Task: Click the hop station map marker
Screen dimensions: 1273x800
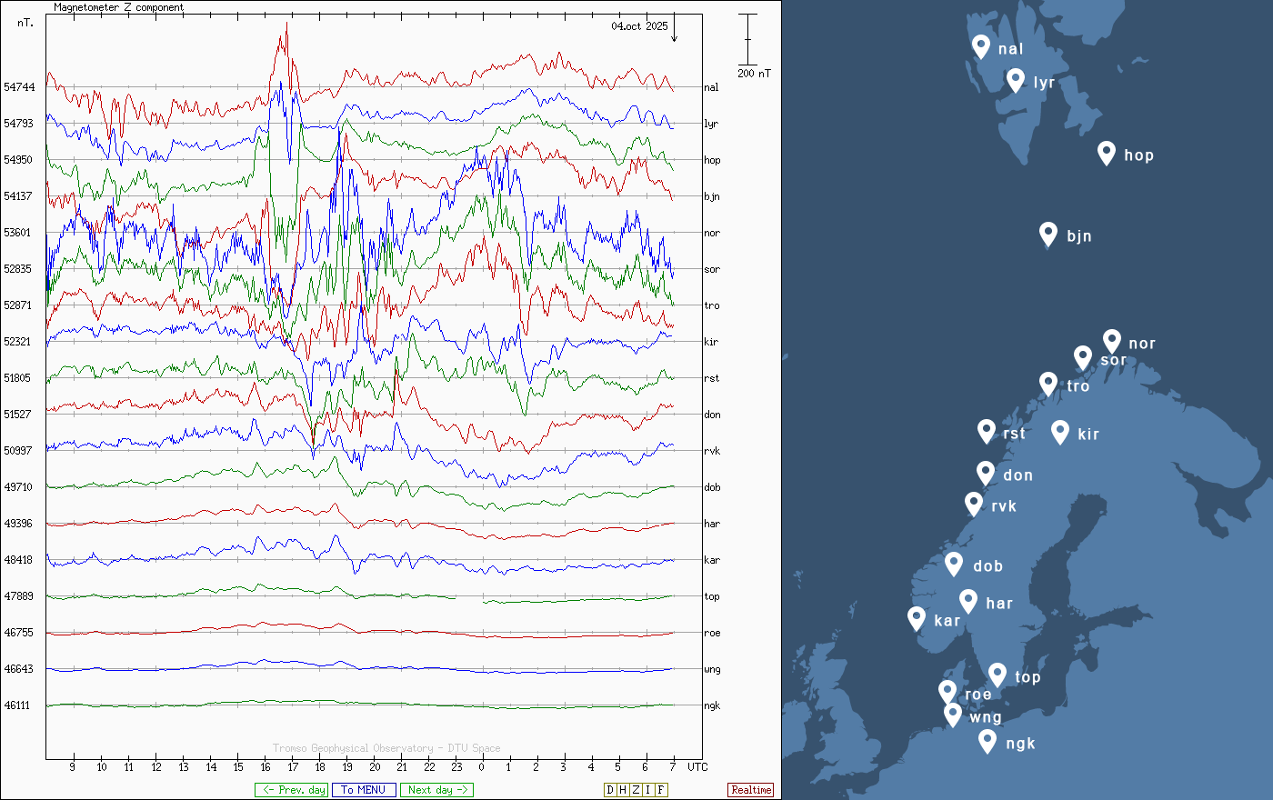Action: [1106, 153]
